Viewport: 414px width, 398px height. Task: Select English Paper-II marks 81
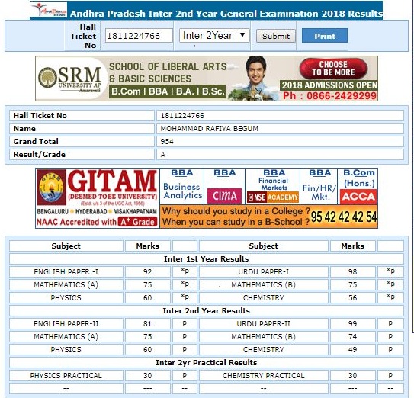coord(148,323)
